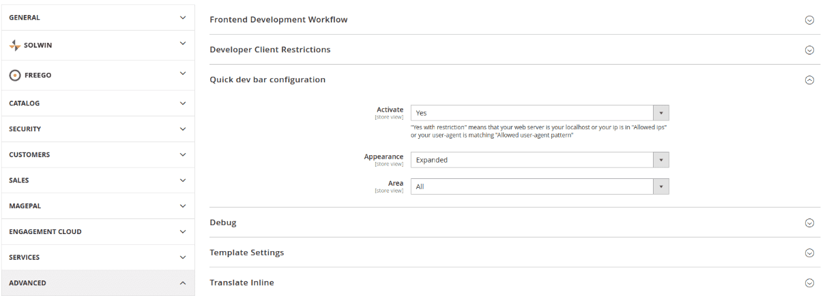
Task: Open the Activate dropdown
Action: (539, 113)
